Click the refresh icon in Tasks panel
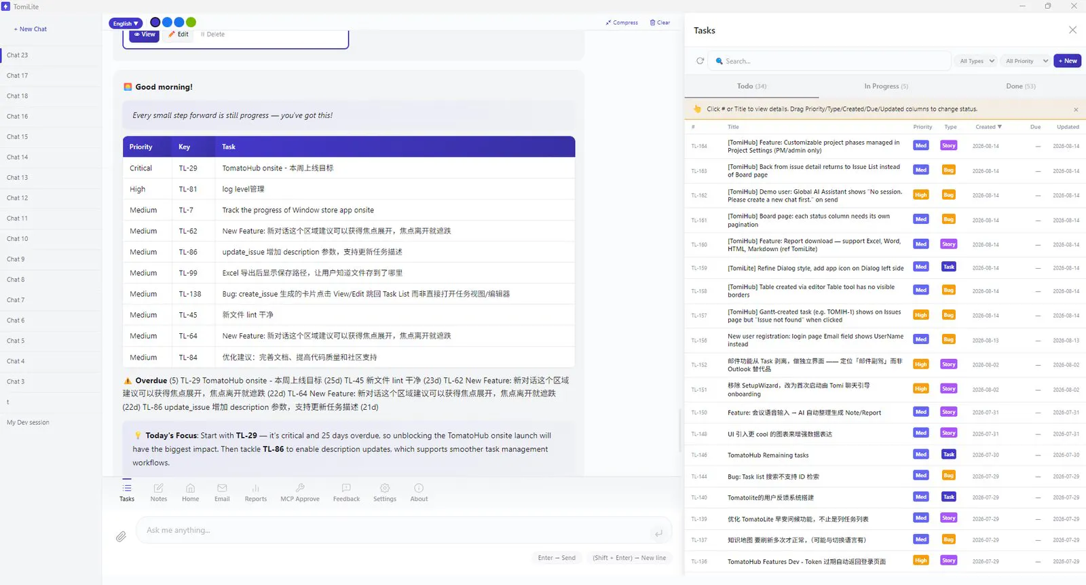 [x=700, y=61]
